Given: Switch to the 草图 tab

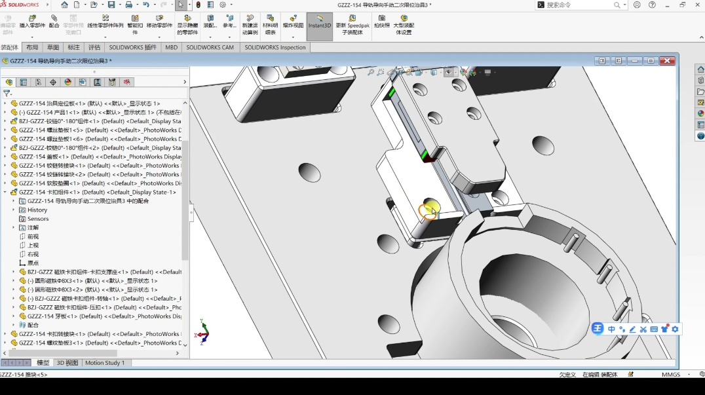Looking at the screenshot, I should point(52,47).
